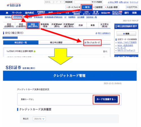The width and height of the screenshot is (141, 127).
Task: Click the カードを登録する button
Action: (106, 99)
